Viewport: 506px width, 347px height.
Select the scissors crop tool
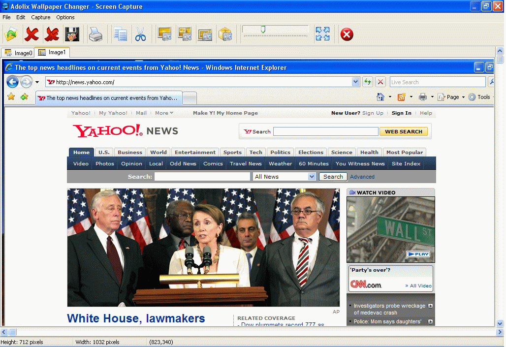[x=140, y=34]
